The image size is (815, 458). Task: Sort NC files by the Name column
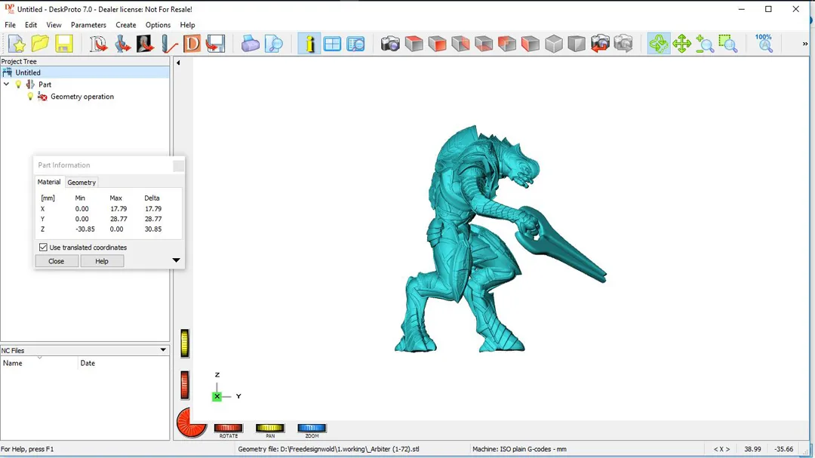point(39,363)
